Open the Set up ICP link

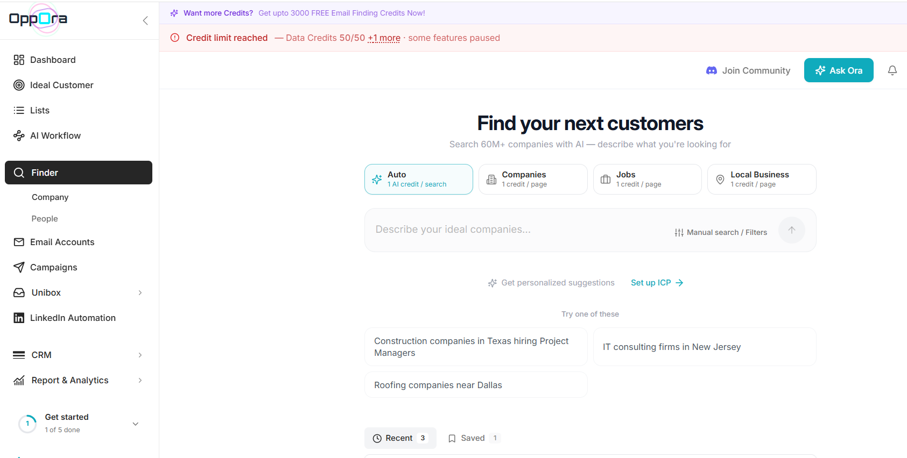(x=657, y=283)
